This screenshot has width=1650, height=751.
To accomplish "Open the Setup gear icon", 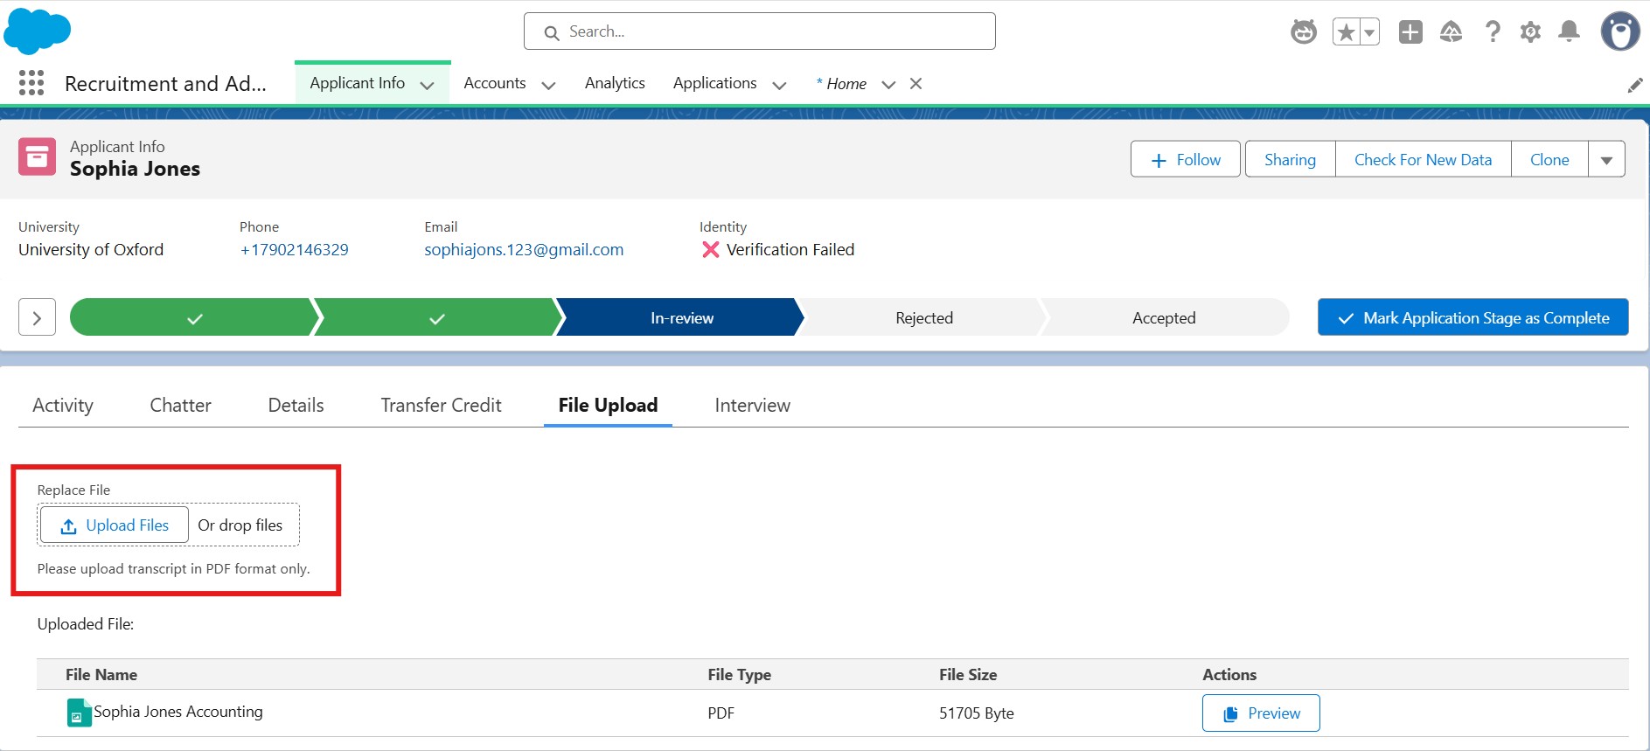I will pos(1530,32).
